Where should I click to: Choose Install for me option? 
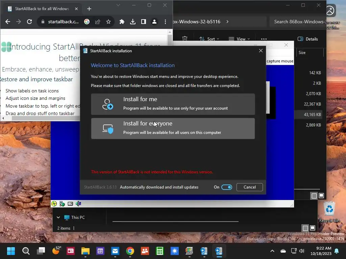coord(173,104)
